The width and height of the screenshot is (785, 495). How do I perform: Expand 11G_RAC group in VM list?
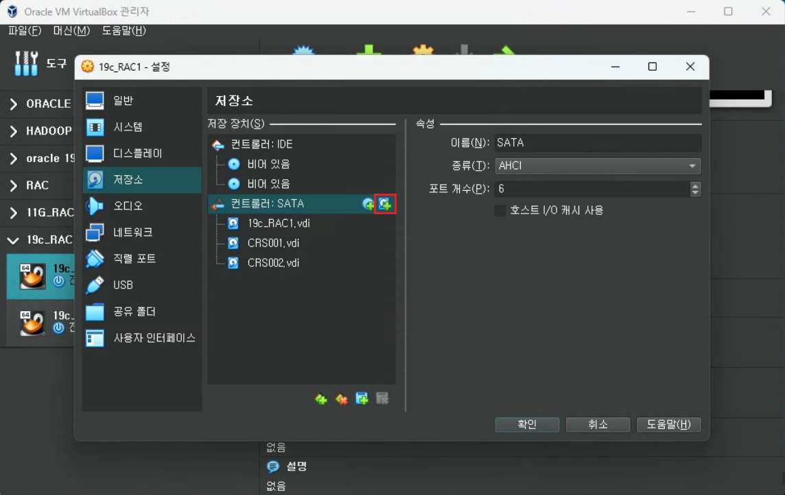tap(14, 213)
